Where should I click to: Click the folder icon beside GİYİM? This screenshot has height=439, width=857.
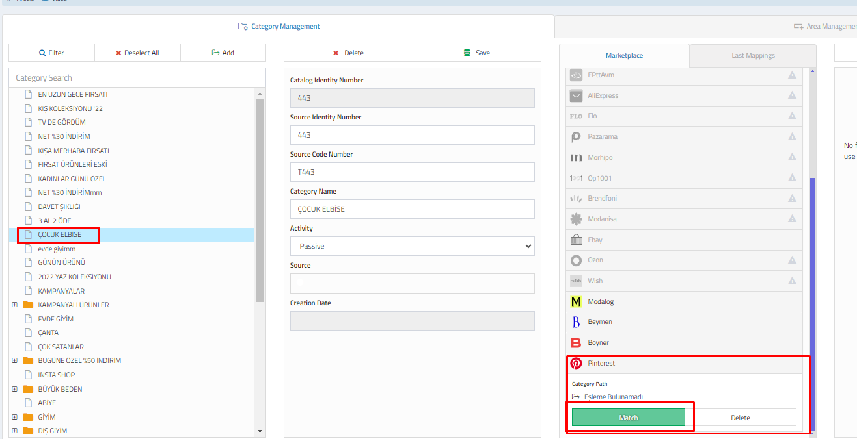pos(28,417)
